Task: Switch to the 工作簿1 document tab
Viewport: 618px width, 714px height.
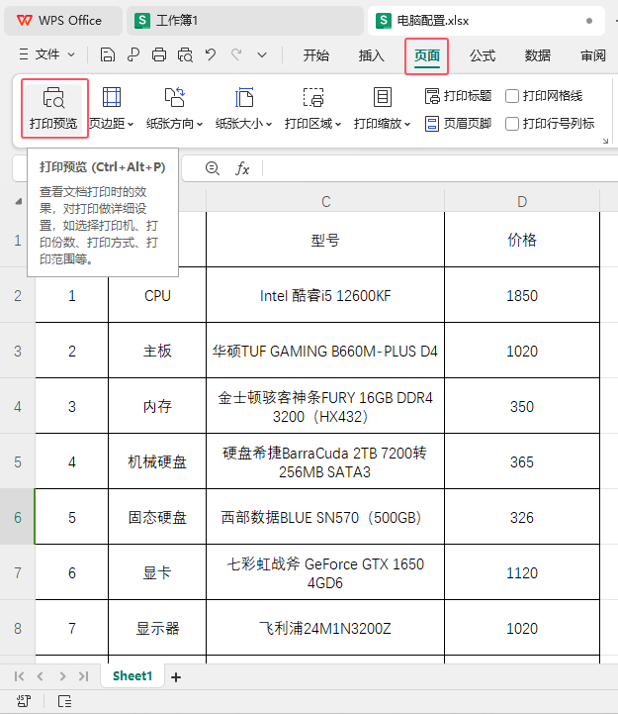Action: coord(245,21)
